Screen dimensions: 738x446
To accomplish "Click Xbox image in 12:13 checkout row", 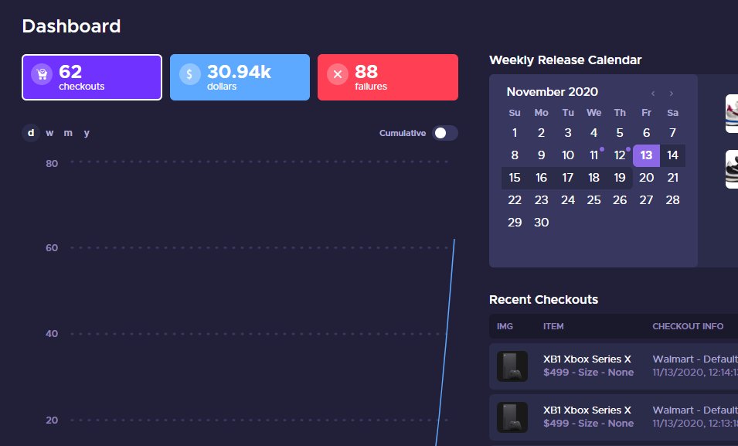I will (x=512, y=417).
